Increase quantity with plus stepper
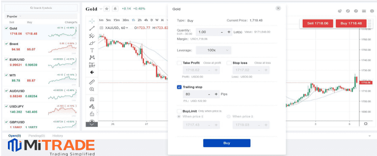This screenshot has width=377, height=156. (x=229, y=32)
